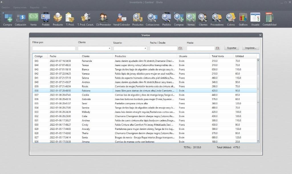The height and width of the screenshot is (174, 292).
Task: Open the Cobros search icon
Action: [x=231, y=19]
